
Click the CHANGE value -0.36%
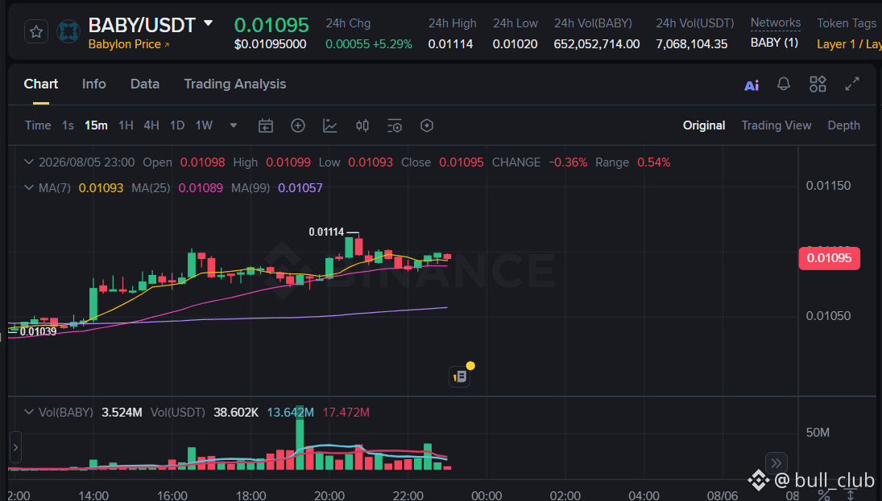tap(568, 162)
